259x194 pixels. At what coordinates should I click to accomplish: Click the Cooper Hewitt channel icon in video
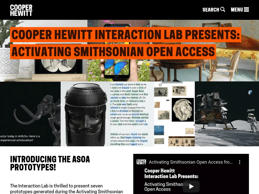click(x=141, y=162)
